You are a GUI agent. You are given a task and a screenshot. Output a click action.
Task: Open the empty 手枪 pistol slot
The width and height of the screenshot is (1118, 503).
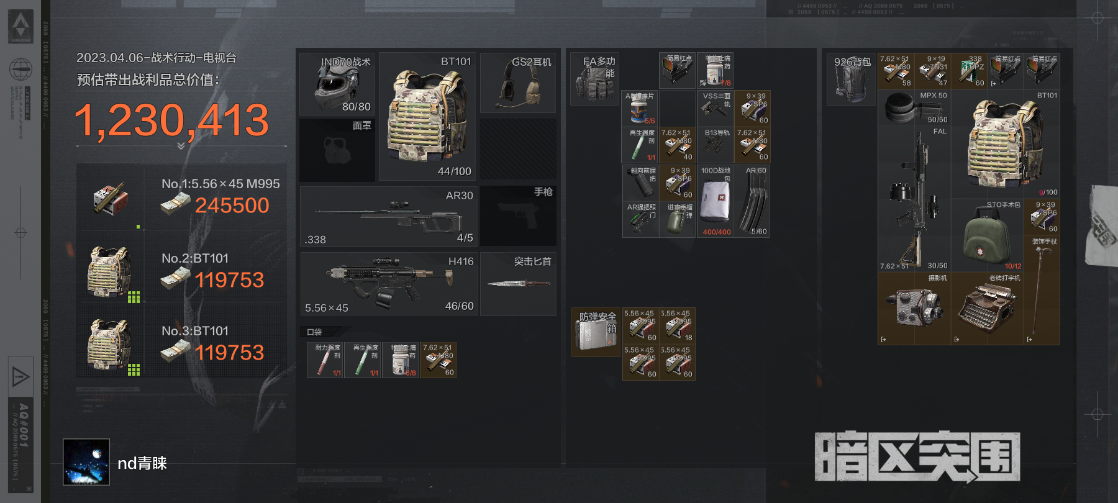coord(518,216)
